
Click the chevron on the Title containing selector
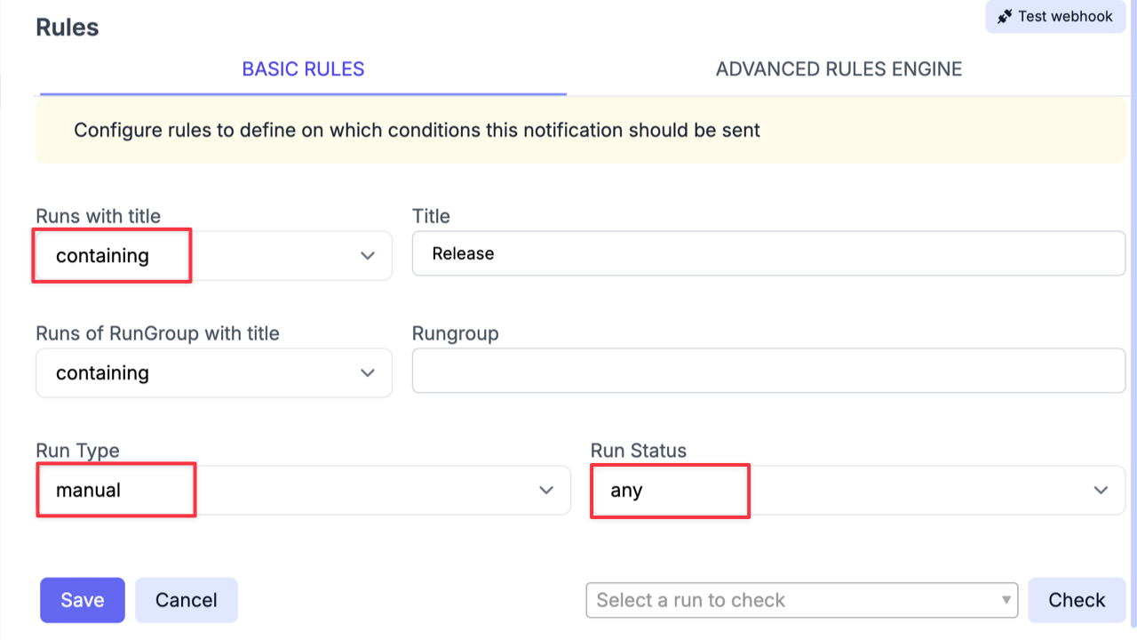pyautogui.click(x=367, y=256)
